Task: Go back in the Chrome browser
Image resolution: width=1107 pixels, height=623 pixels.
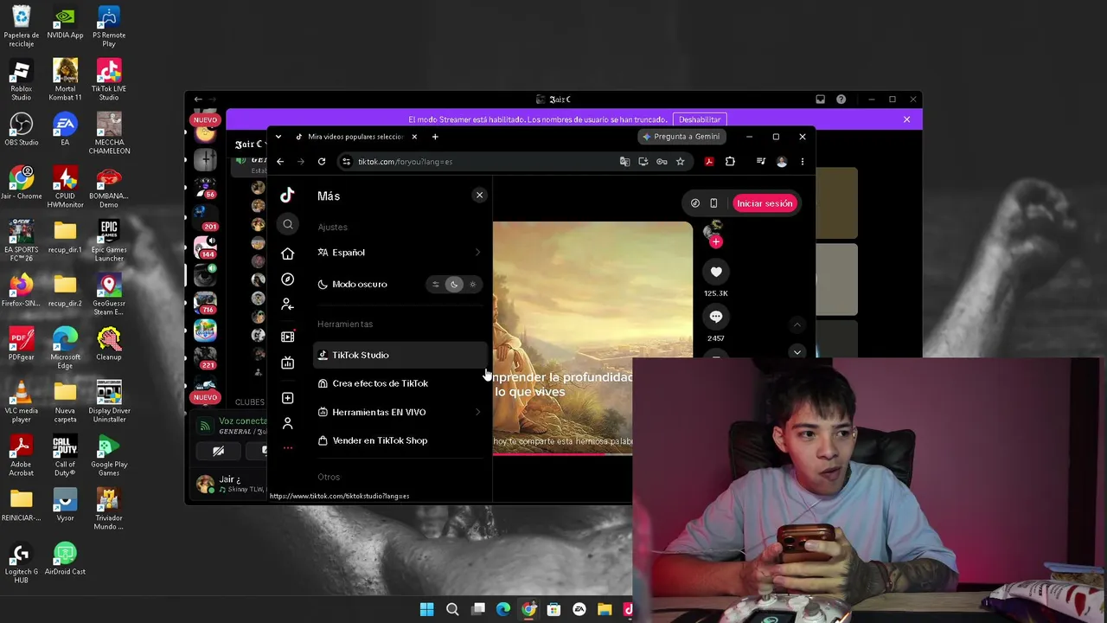Action: pyautogui.click(x=280, y=162)
